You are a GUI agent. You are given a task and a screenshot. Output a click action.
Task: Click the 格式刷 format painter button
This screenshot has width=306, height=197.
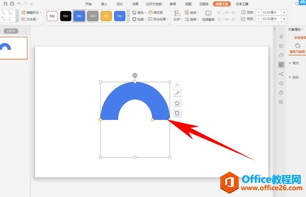click(156, 13)
